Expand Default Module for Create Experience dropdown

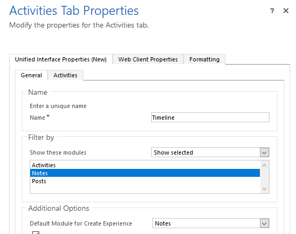(211, 223)
